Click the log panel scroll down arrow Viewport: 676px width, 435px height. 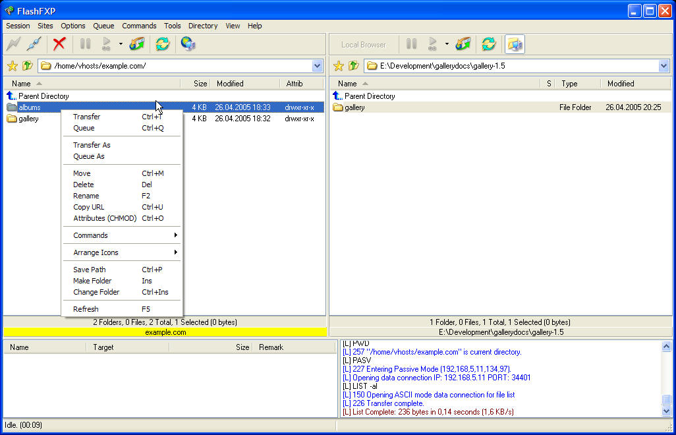click(x=666, y=411)
